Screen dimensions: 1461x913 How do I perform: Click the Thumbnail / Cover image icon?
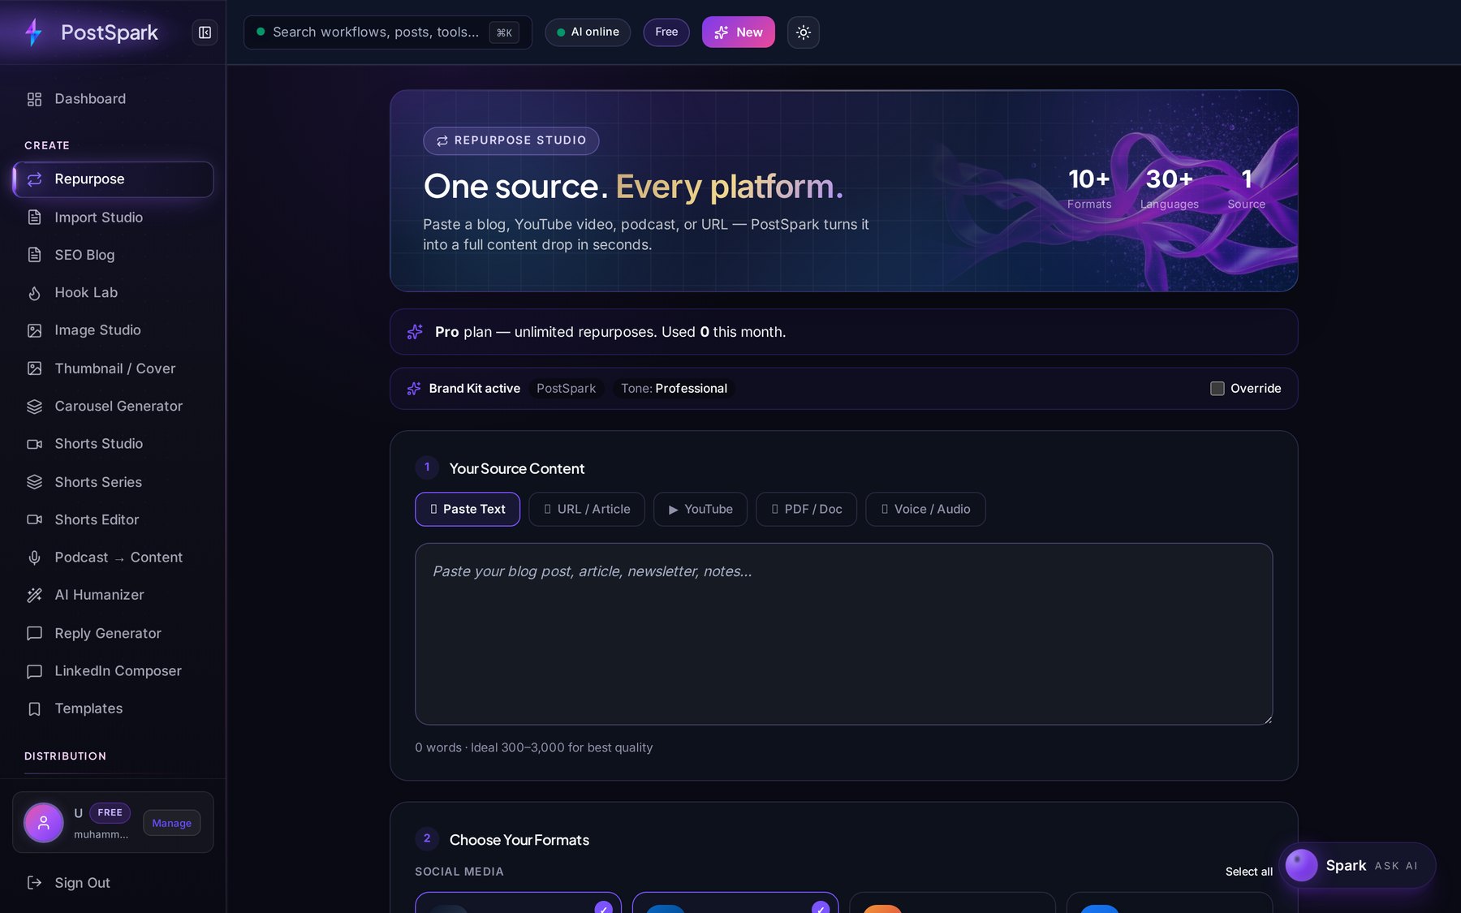pyautogui.click(x=34, y=368)
